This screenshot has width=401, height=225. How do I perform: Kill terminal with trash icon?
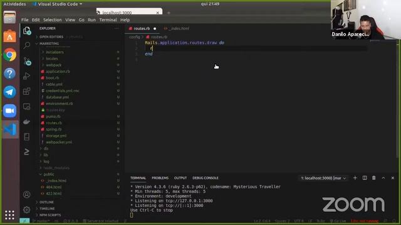374,177
